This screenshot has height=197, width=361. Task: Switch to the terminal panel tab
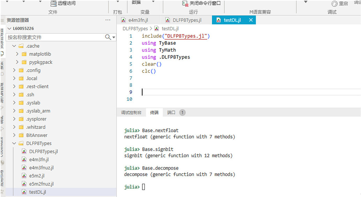tap(154, 113)
